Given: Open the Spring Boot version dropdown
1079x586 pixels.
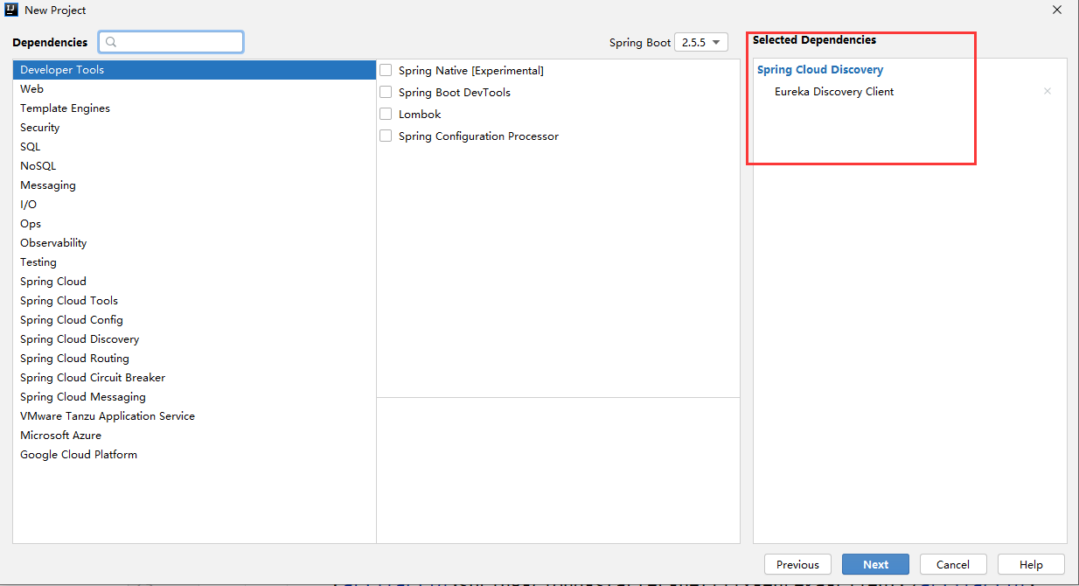Looking at the screenshot, I should pyautogui.click(x=701, y=42).
